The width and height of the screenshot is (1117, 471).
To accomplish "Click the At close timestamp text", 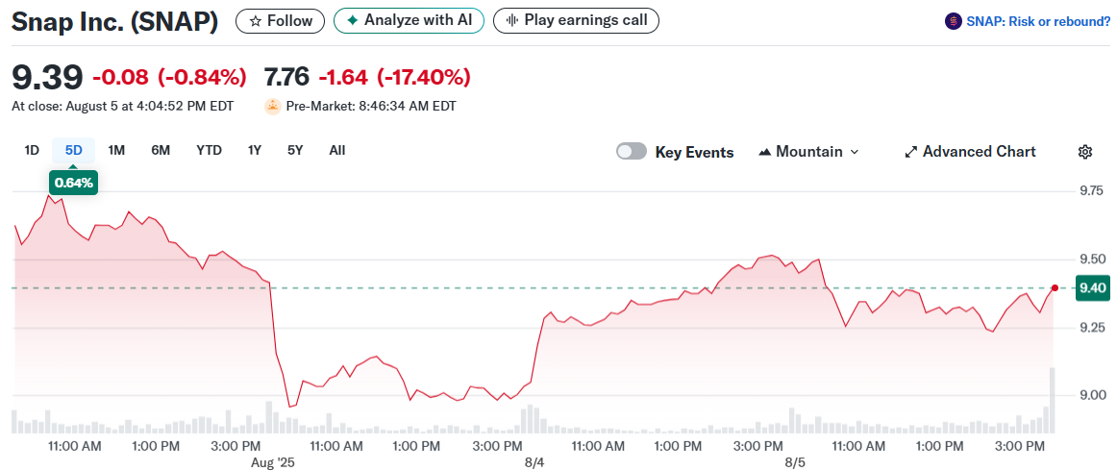I will coord(122,107).
